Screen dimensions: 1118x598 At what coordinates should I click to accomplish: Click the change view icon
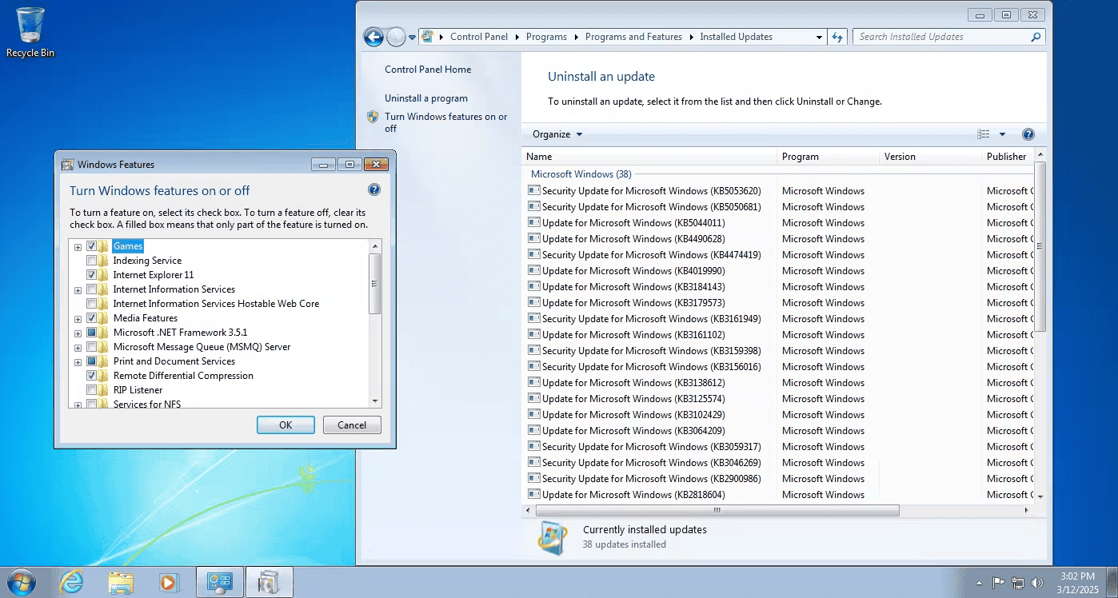(984, 134)
